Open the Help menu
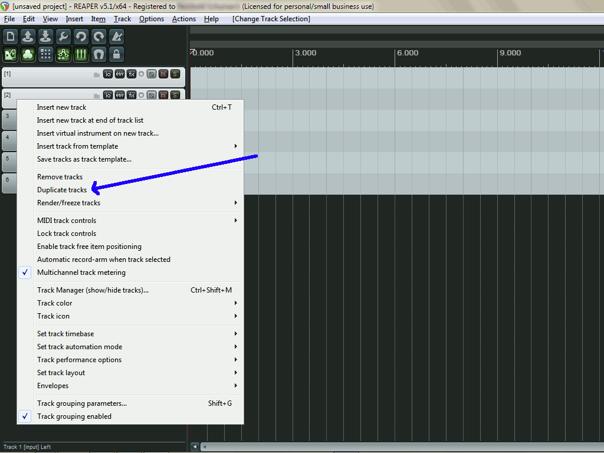 [211, 19]
